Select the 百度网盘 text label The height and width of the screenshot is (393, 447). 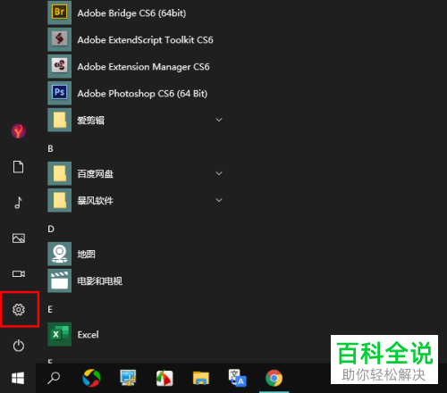(96, 173)
